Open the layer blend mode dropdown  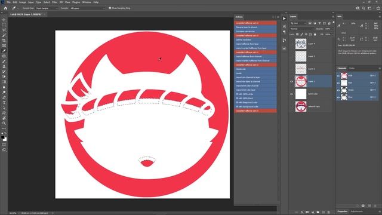pyautogui.click(x=302, y=29)
